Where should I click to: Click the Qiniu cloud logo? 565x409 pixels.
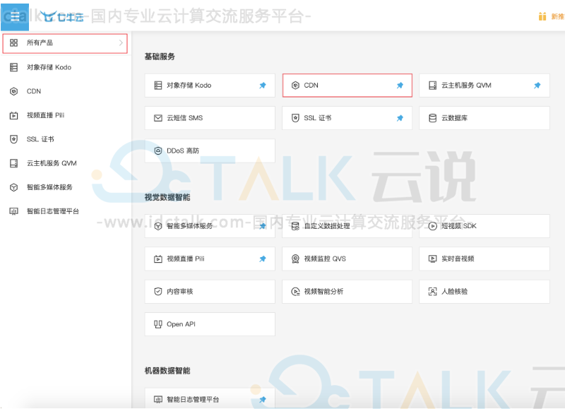[x=62, y=16]
